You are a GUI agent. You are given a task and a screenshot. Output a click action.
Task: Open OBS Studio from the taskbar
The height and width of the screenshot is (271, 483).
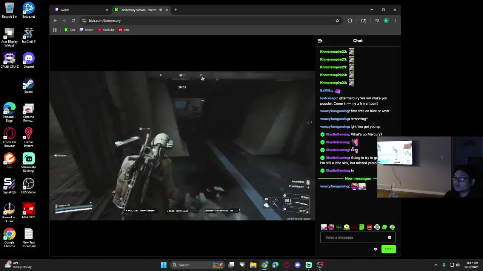[320, 265]
